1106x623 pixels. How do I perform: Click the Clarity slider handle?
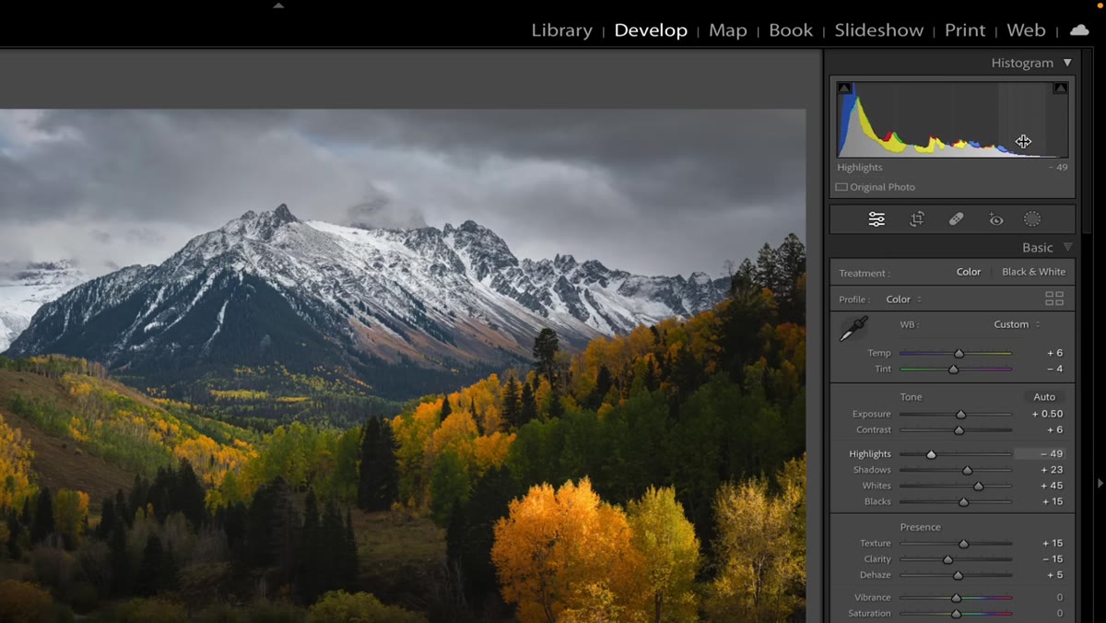947,558
